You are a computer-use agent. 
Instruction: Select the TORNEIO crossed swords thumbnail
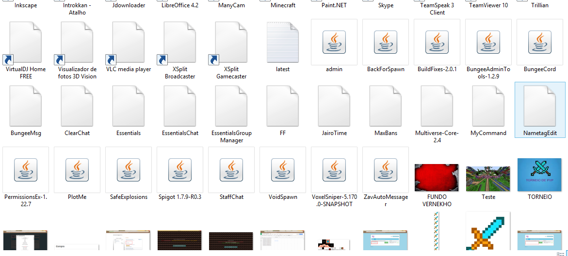[x=539, y=175]
